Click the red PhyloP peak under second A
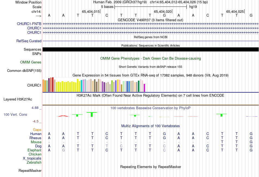The image size is (259, 177). tap(63, 116)
